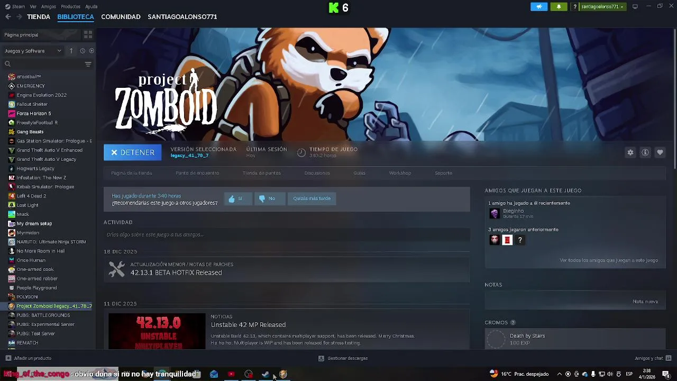Viewport: 677px width, 381px height.
Task: Open the Ayuda menu
Action: 92,7
